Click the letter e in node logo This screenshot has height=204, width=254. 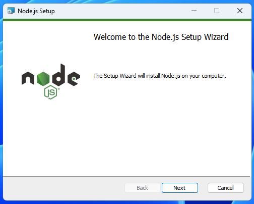point(74,79)
